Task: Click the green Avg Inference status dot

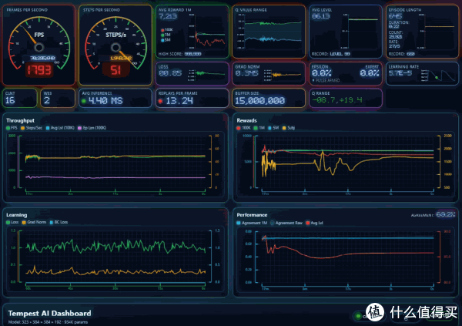Action: [84, 100]
